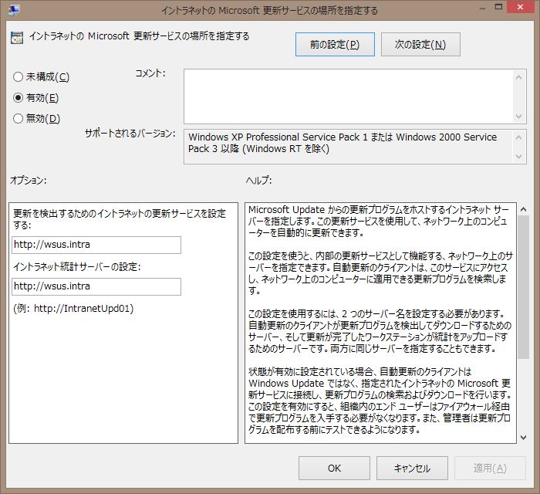540x494 pixels.
Task: Click the help paragraph starting この設定を使うと
Action: click(380, 273)
